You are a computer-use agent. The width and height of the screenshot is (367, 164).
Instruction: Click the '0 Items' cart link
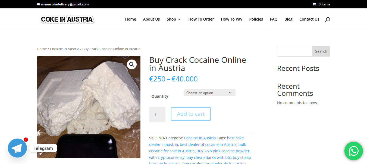click(324, 4)
